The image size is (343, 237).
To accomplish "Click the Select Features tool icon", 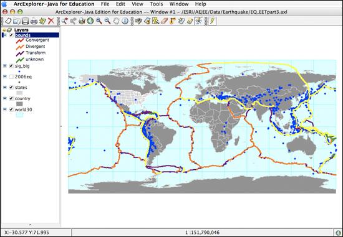I will pyautogui.click(x=155, y=21).
